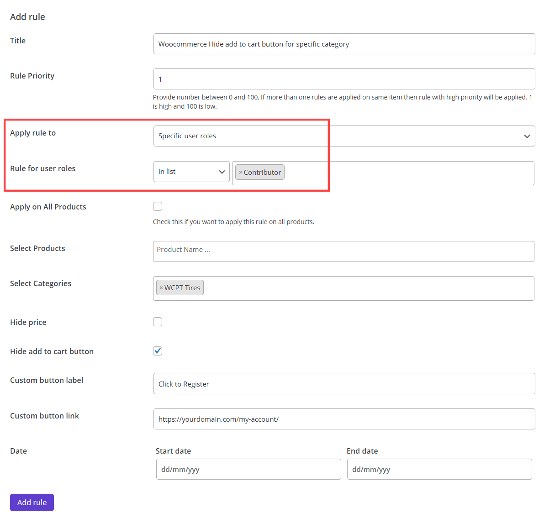
Task: Uncheck Hide add to cart button
Action: click(x=158, y=351)
